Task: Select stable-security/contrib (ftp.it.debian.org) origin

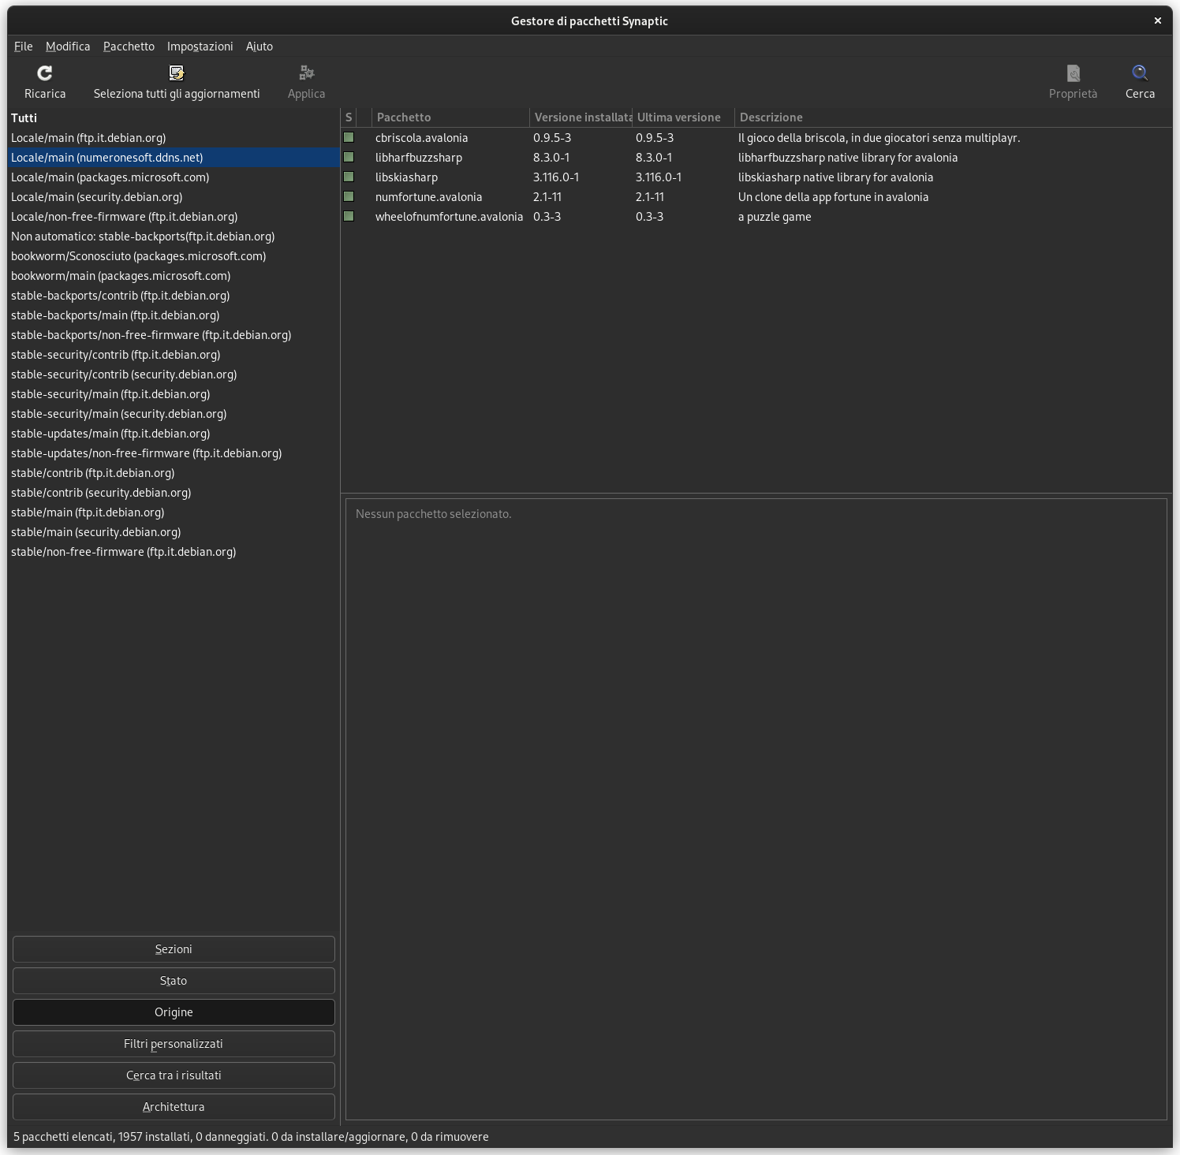Action: (174, 355)
